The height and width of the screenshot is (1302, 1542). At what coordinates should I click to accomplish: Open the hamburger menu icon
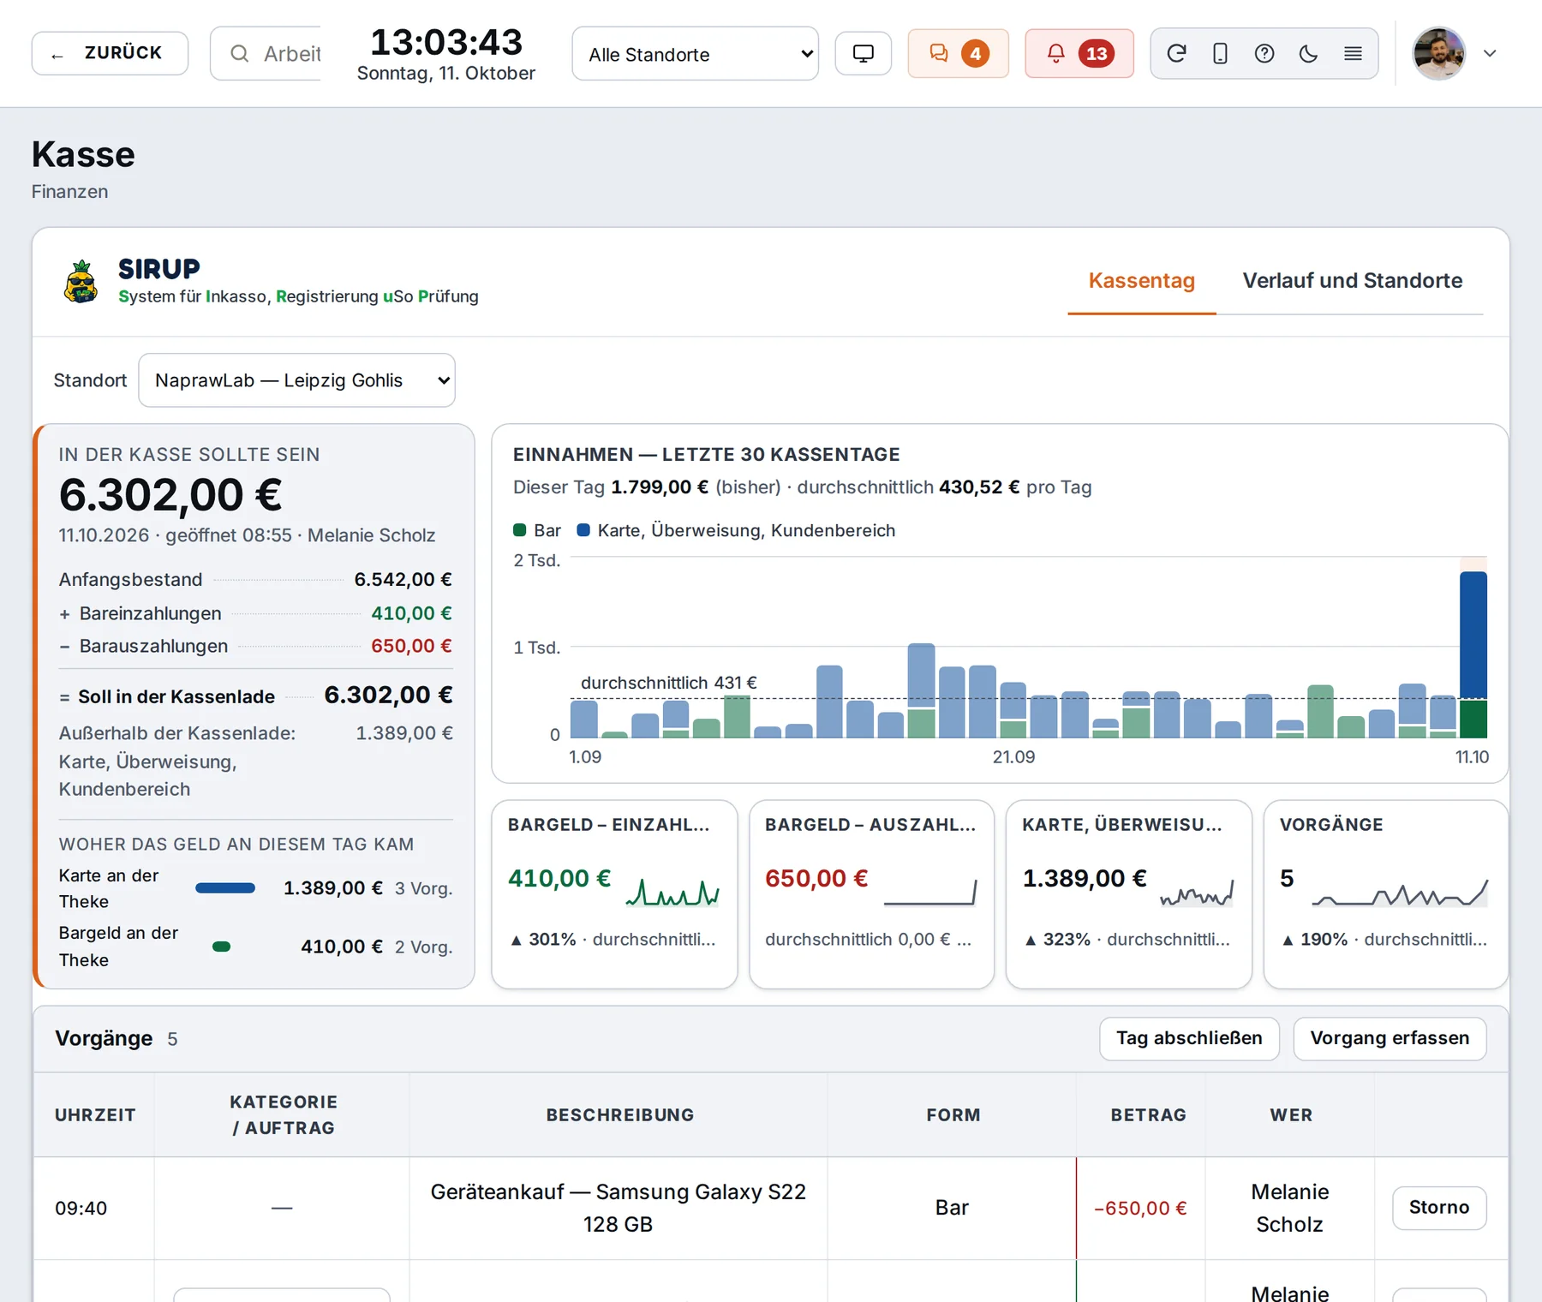(x=1353, y=54)
